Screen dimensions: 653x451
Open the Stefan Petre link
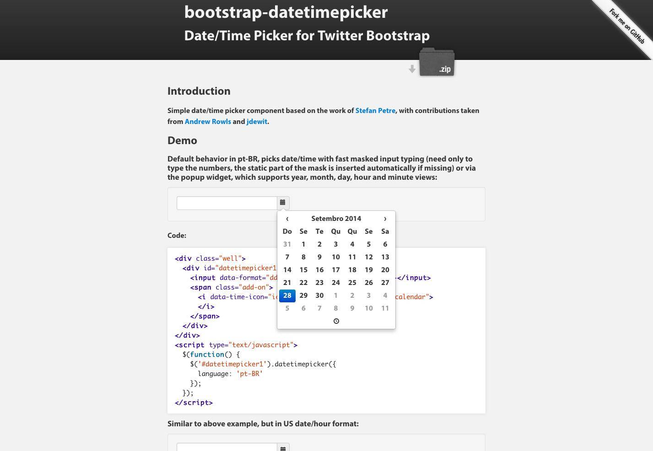[375, 111]
